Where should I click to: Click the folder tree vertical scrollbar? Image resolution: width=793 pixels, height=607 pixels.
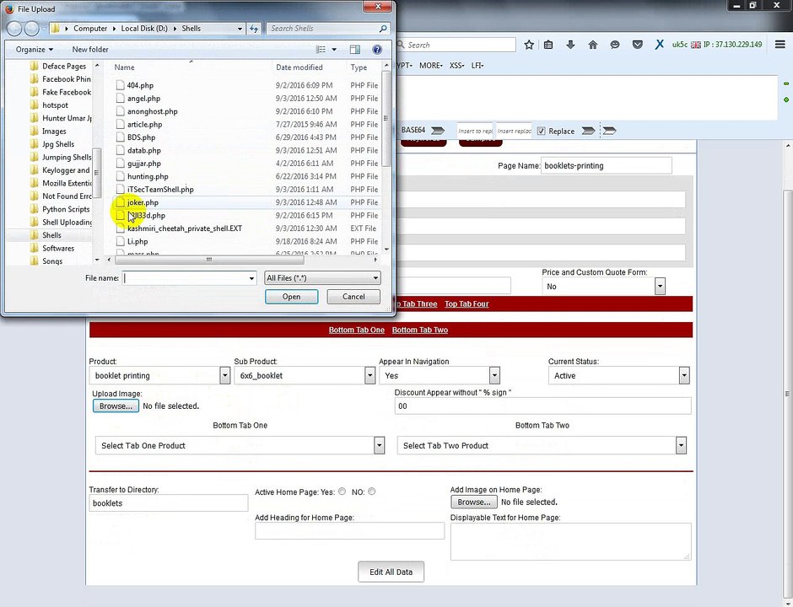click(x=97, y=172)
